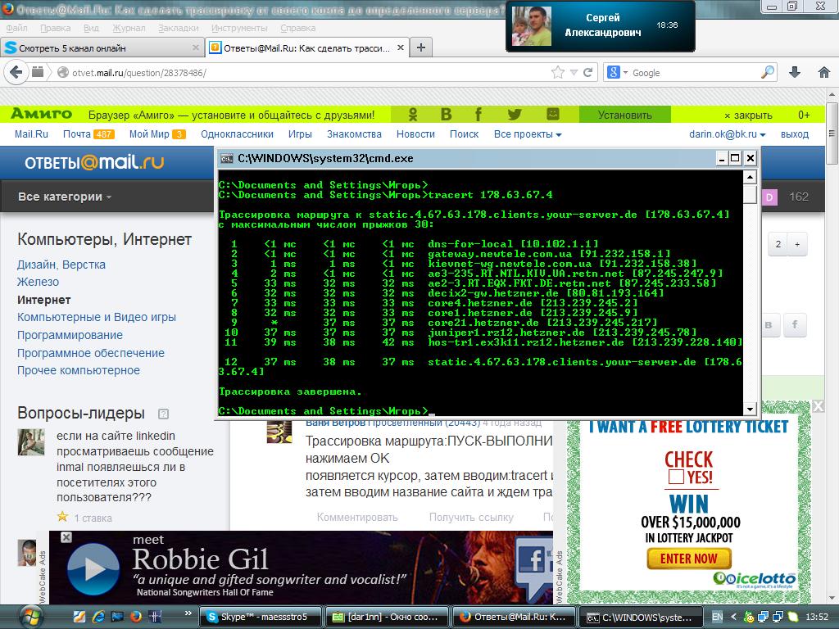Close the Robbie Gil banner ad
Image resolution: width=839 pixels, height=629 pixels.
coord(66,537)
